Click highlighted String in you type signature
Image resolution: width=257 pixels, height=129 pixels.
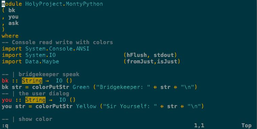click(35, 100)
